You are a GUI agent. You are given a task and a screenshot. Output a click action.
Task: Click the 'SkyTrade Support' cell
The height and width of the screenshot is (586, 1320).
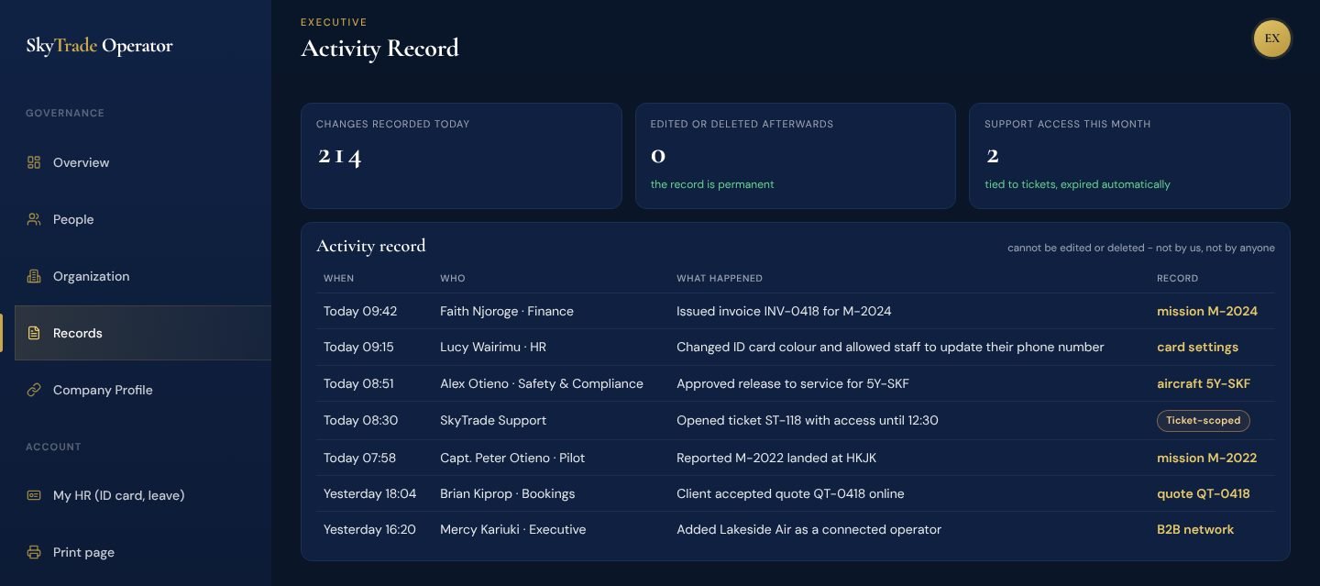(493, 420)
